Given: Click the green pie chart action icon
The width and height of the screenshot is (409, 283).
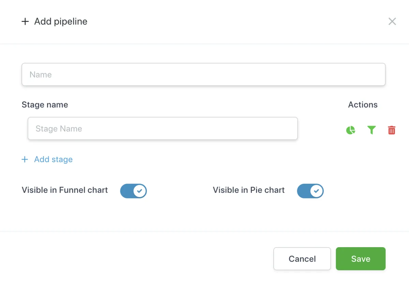Looking at the screenshot, I should (351, 130).
